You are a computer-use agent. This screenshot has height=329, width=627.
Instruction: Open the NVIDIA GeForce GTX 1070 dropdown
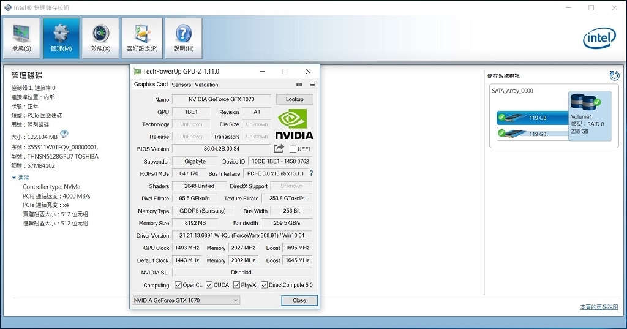click(x=186, y=300)
